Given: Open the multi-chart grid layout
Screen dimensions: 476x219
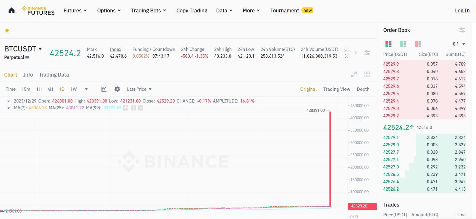Looking at the screenshot, I should (367, 74).
